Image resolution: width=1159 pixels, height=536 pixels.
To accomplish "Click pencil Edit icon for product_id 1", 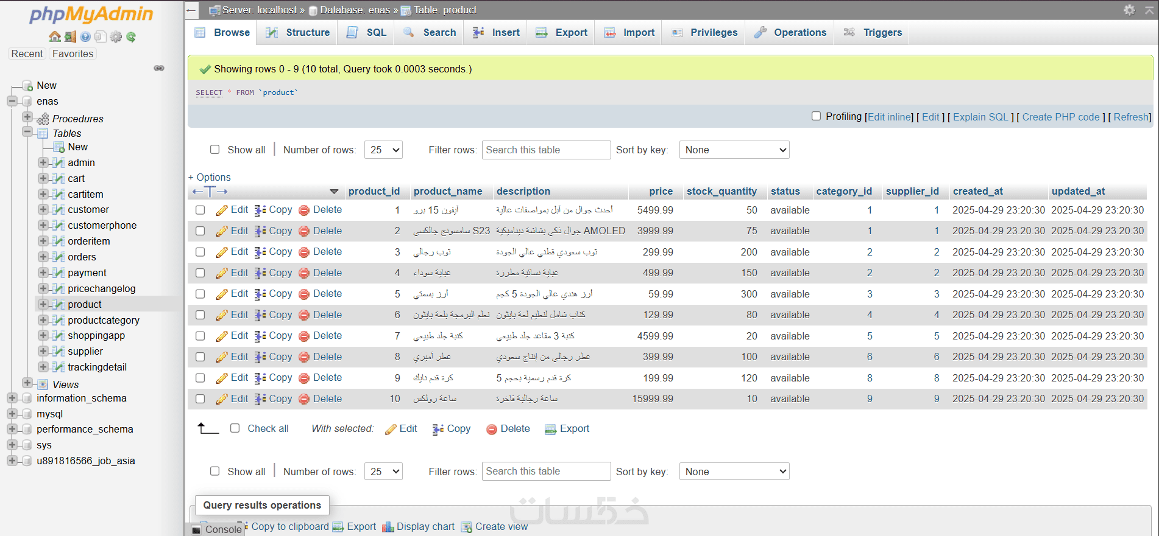I will point(222,211).
